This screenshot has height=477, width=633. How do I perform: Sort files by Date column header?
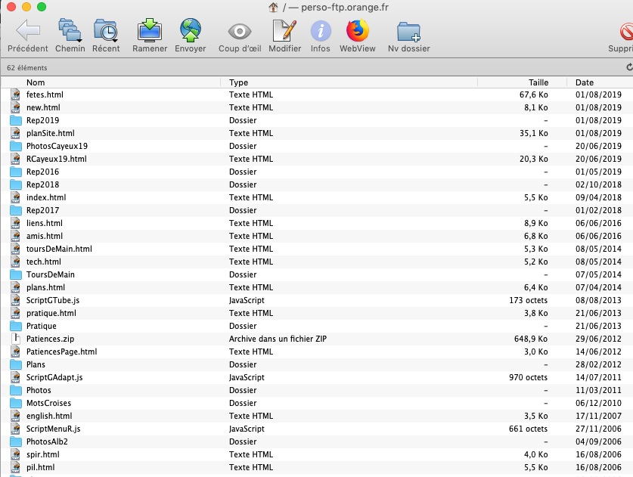(584, 82)
